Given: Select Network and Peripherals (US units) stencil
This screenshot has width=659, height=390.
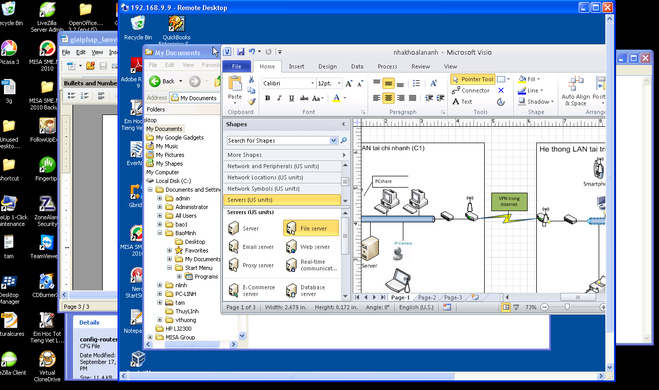Looking at the screenshot, I should (282, 166).
